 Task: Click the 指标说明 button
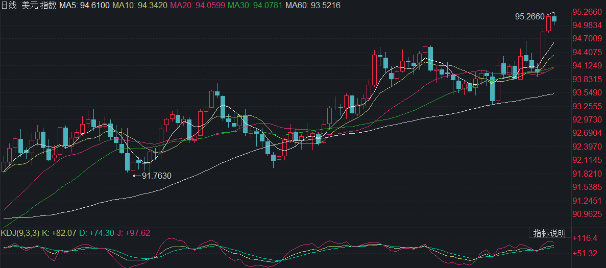[549, 234]
